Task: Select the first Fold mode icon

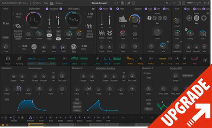Action: (149, 18)
